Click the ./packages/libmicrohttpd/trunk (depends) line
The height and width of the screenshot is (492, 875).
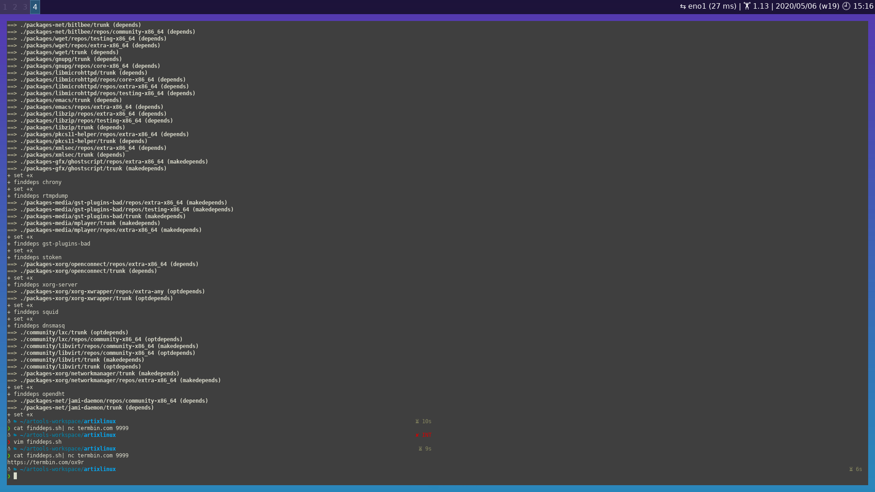click(x=77, y=73)
